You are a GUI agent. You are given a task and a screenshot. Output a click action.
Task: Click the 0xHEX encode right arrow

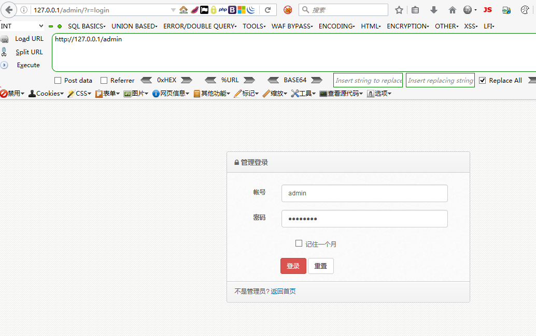187,80
